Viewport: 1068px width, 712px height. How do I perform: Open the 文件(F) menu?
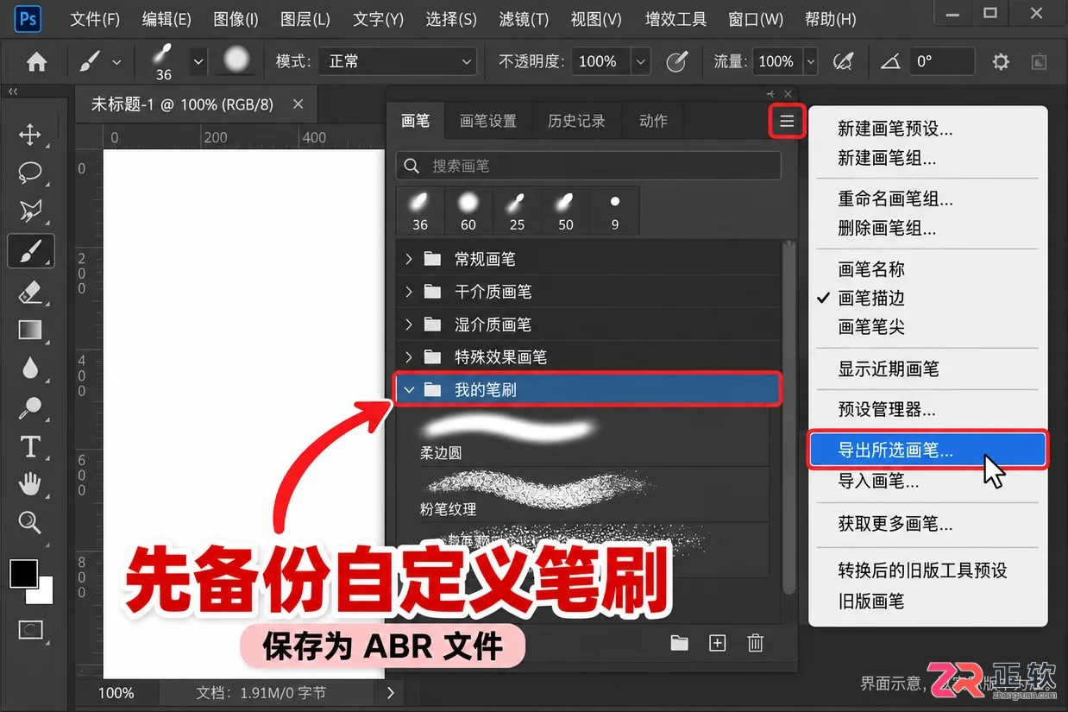pos(95,19)
